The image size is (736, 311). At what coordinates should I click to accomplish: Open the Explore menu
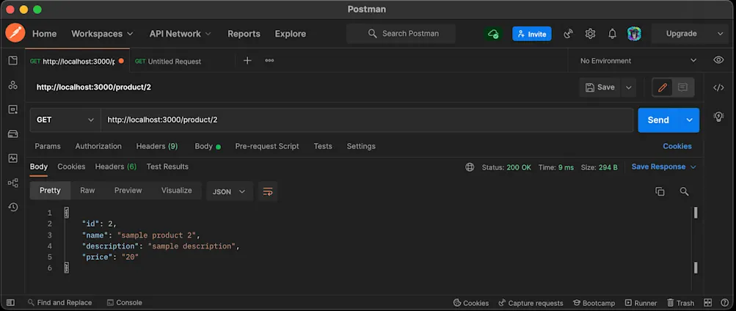point(290,34)
